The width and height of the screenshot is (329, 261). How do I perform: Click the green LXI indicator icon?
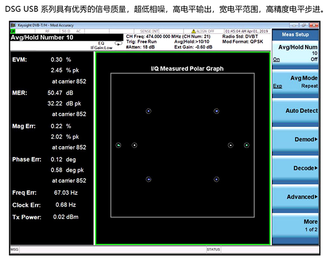[x=13, y=31]
